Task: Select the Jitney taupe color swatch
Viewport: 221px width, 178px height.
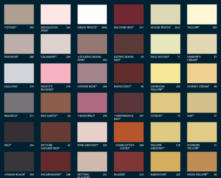Action: 19,14
